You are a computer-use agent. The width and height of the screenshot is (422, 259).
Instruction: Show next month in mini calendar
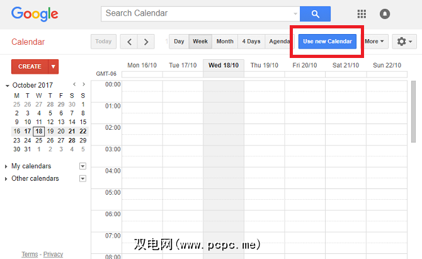click(x=83, y=84)
